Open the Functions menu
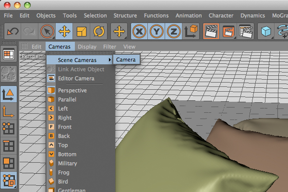 (x=156, y=16)
